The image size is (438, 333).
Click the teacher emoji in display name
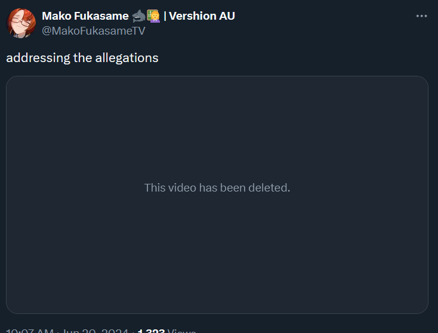pyautogui.click(x=153, y=16)
